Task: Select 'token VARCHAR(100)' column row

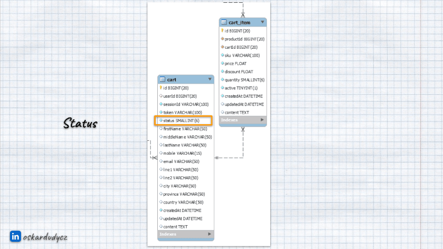Action: point(186,113)
